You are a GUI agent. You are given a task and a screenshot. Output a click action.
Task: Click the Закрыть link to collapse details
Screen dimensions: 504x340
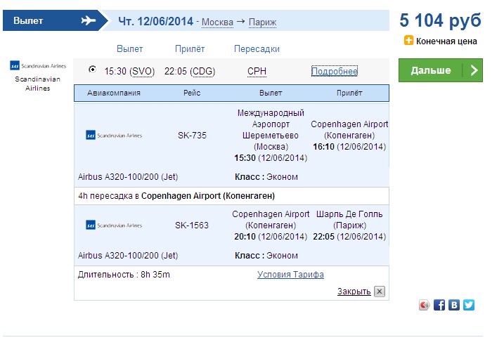[x=354, y=292]
